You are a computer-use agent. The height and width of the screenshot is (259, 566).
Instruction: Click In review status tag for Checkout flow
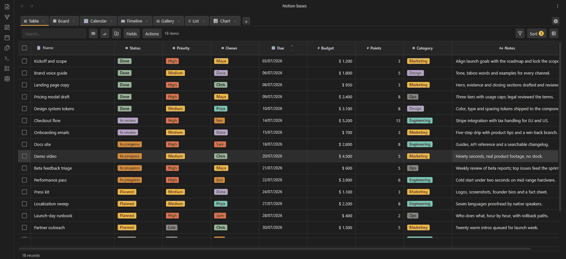128,121
